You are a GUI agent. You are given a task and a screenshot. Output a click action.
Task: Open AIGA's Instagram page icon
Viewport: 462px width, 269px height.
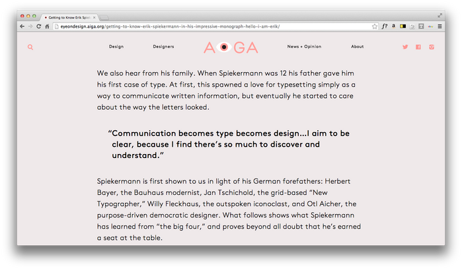(432, 47)
